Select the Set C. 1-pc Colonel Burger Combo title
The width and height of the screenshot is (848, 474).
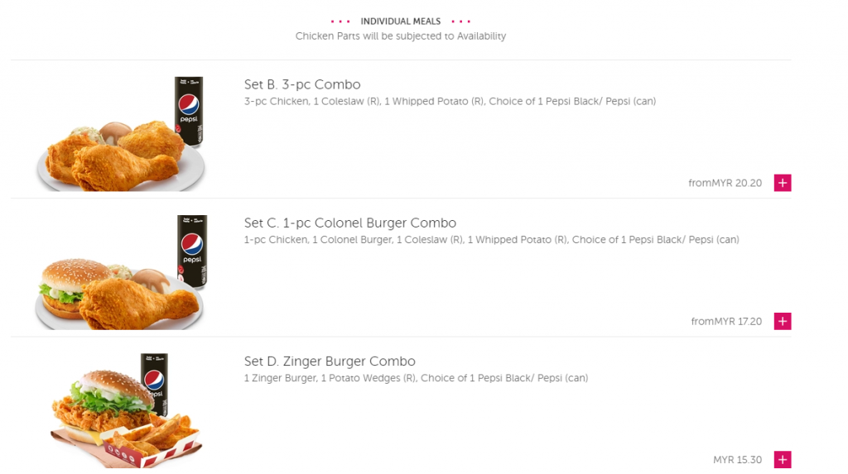(x=350, y=223)
